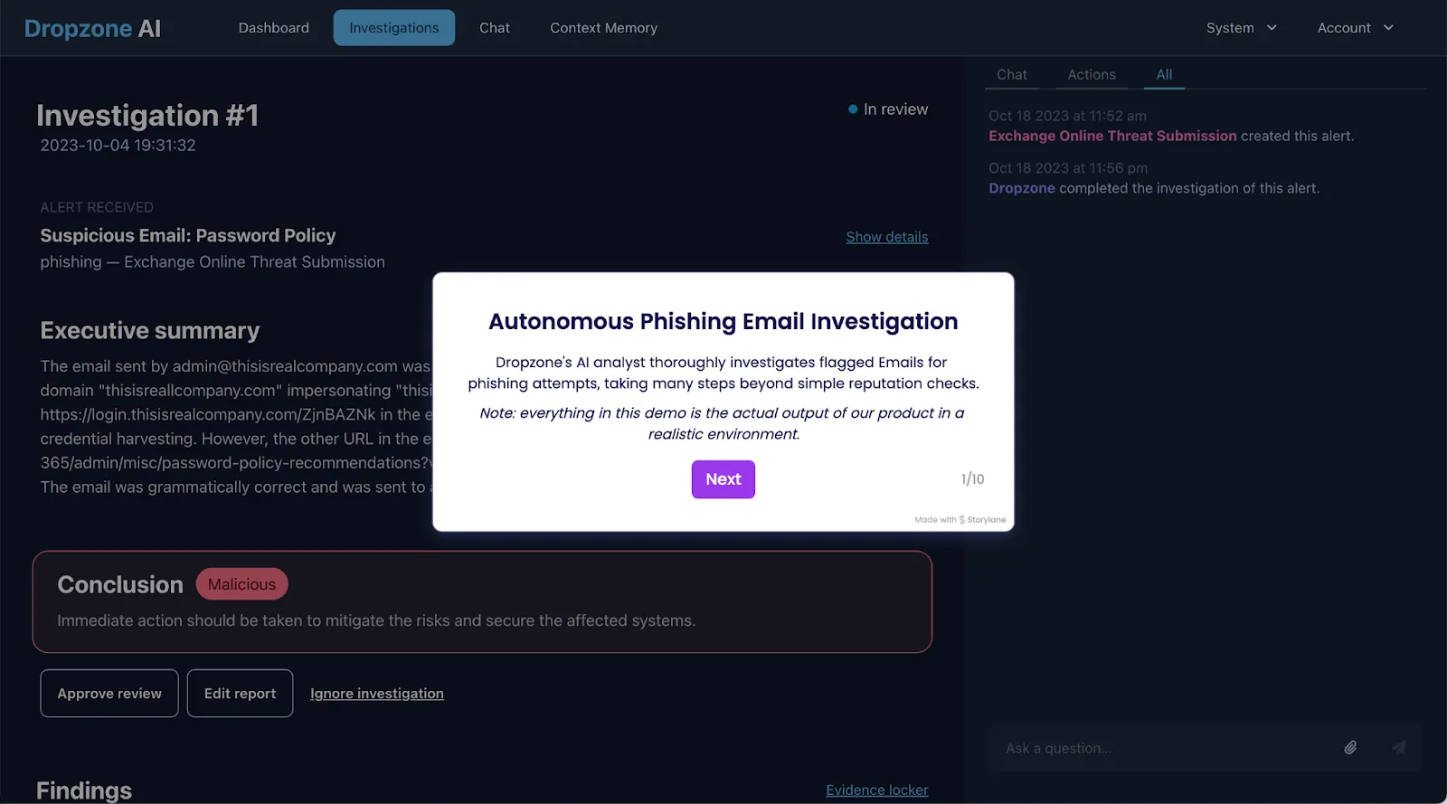This screenshot has width=1447, height=804.
Task: Click the 'Investigation #1' heading
Action: coord(147,116)
